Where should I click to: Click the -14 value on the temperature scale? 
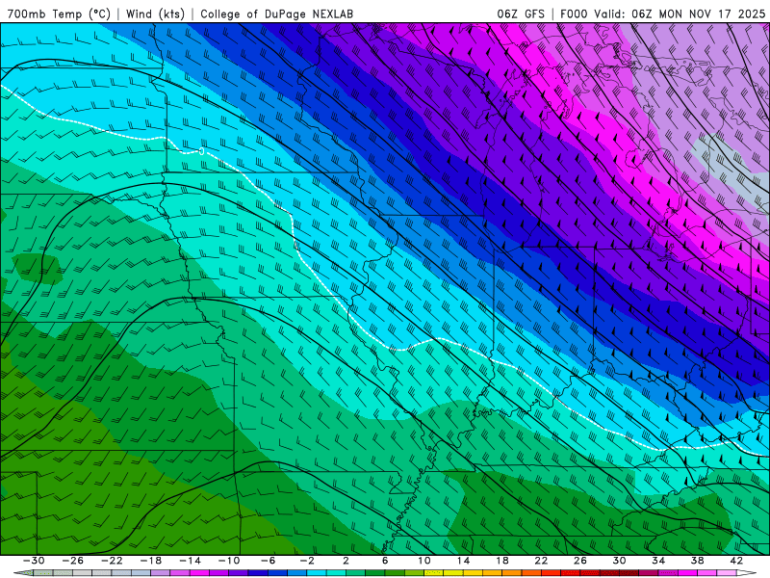190,561
